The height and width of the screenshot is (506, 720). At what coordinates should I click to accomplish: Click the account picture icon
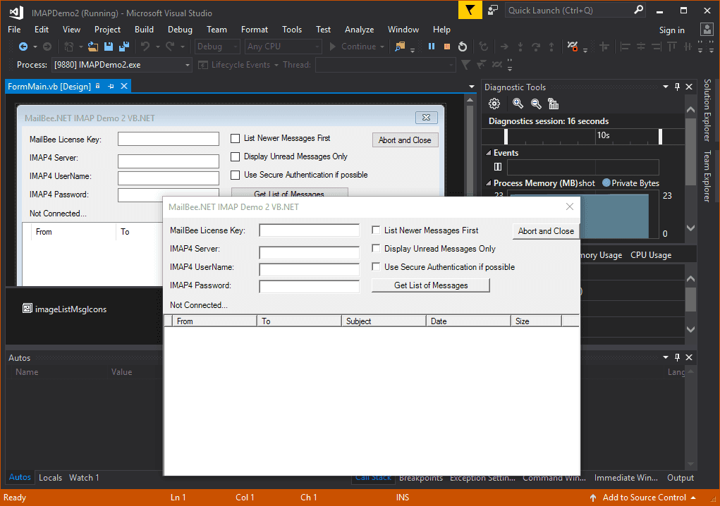point(707,30)
